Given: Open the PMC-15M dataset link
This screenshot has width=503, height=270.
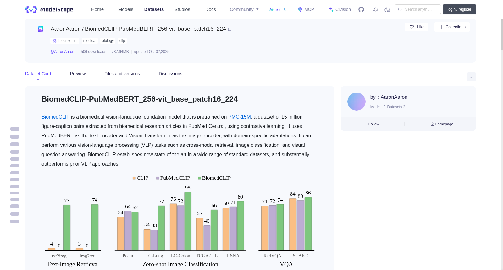Looking at the screenshot, I should 240,117.
